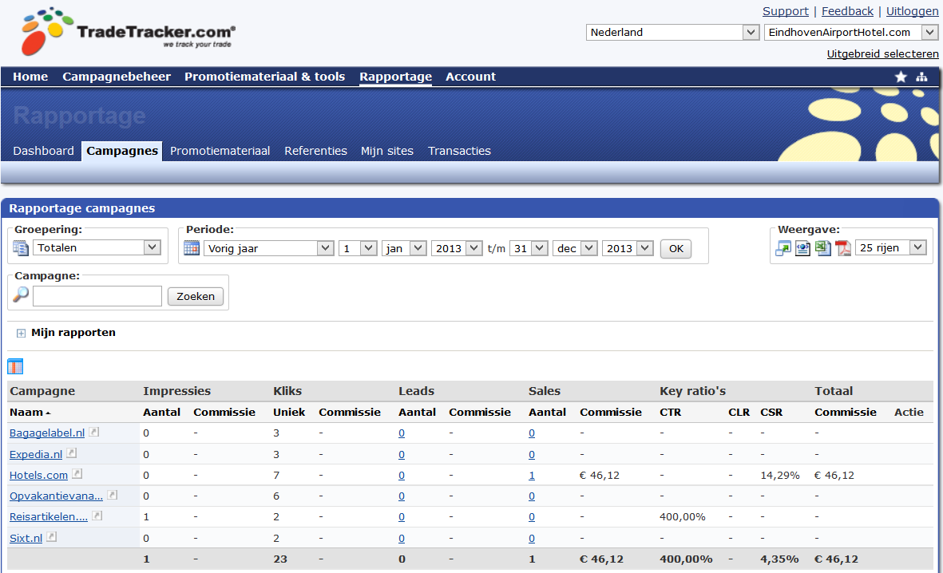Open the Periode calendar icon
This screenshot has height=573, width=943.
(x=192, y=247)
